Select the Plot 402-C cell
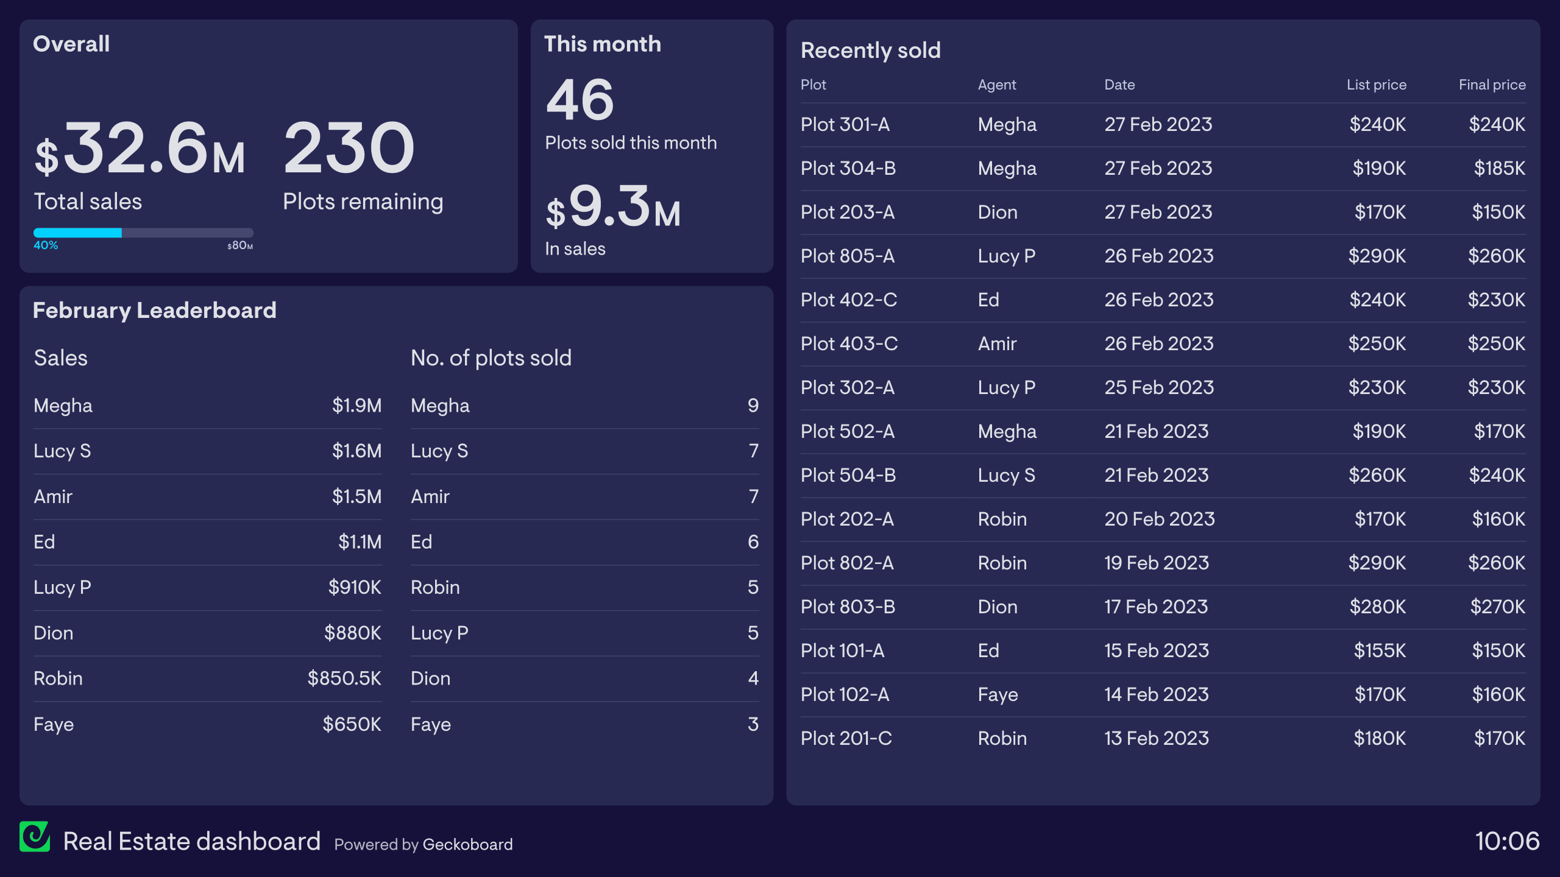Screen dimensions: 1560x877 click(849, 300)
